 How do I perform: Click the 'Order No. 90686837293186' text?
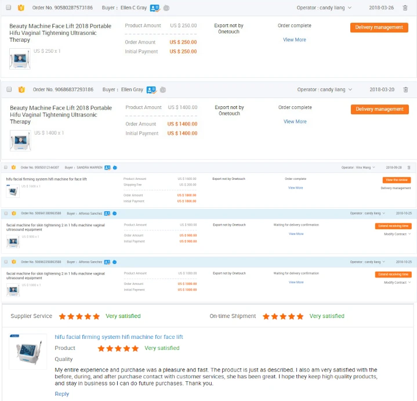coord(63,89)
